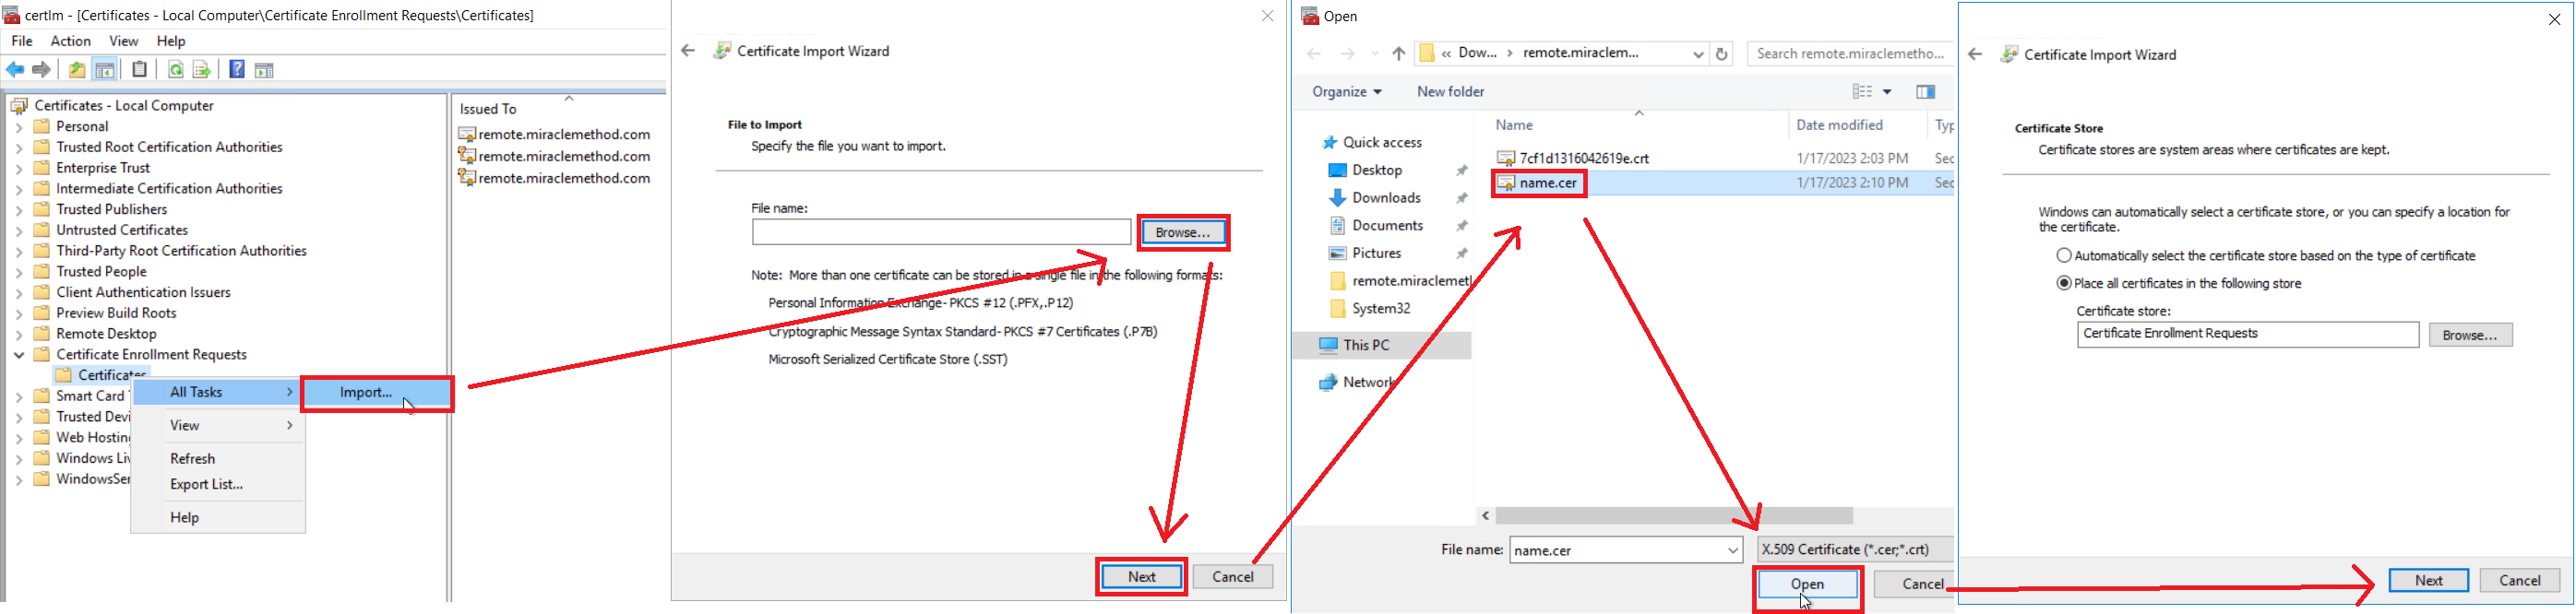Screen dimensions: 2576x614
Task: Select Automatically select the certificate store option
Action: click(2064, 256)
